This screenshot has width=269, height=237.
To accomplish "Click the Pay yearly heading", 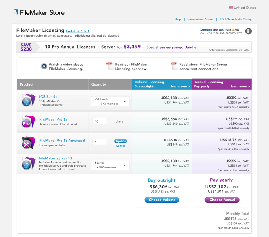I will pyautogui.click(x=222, y=180).
